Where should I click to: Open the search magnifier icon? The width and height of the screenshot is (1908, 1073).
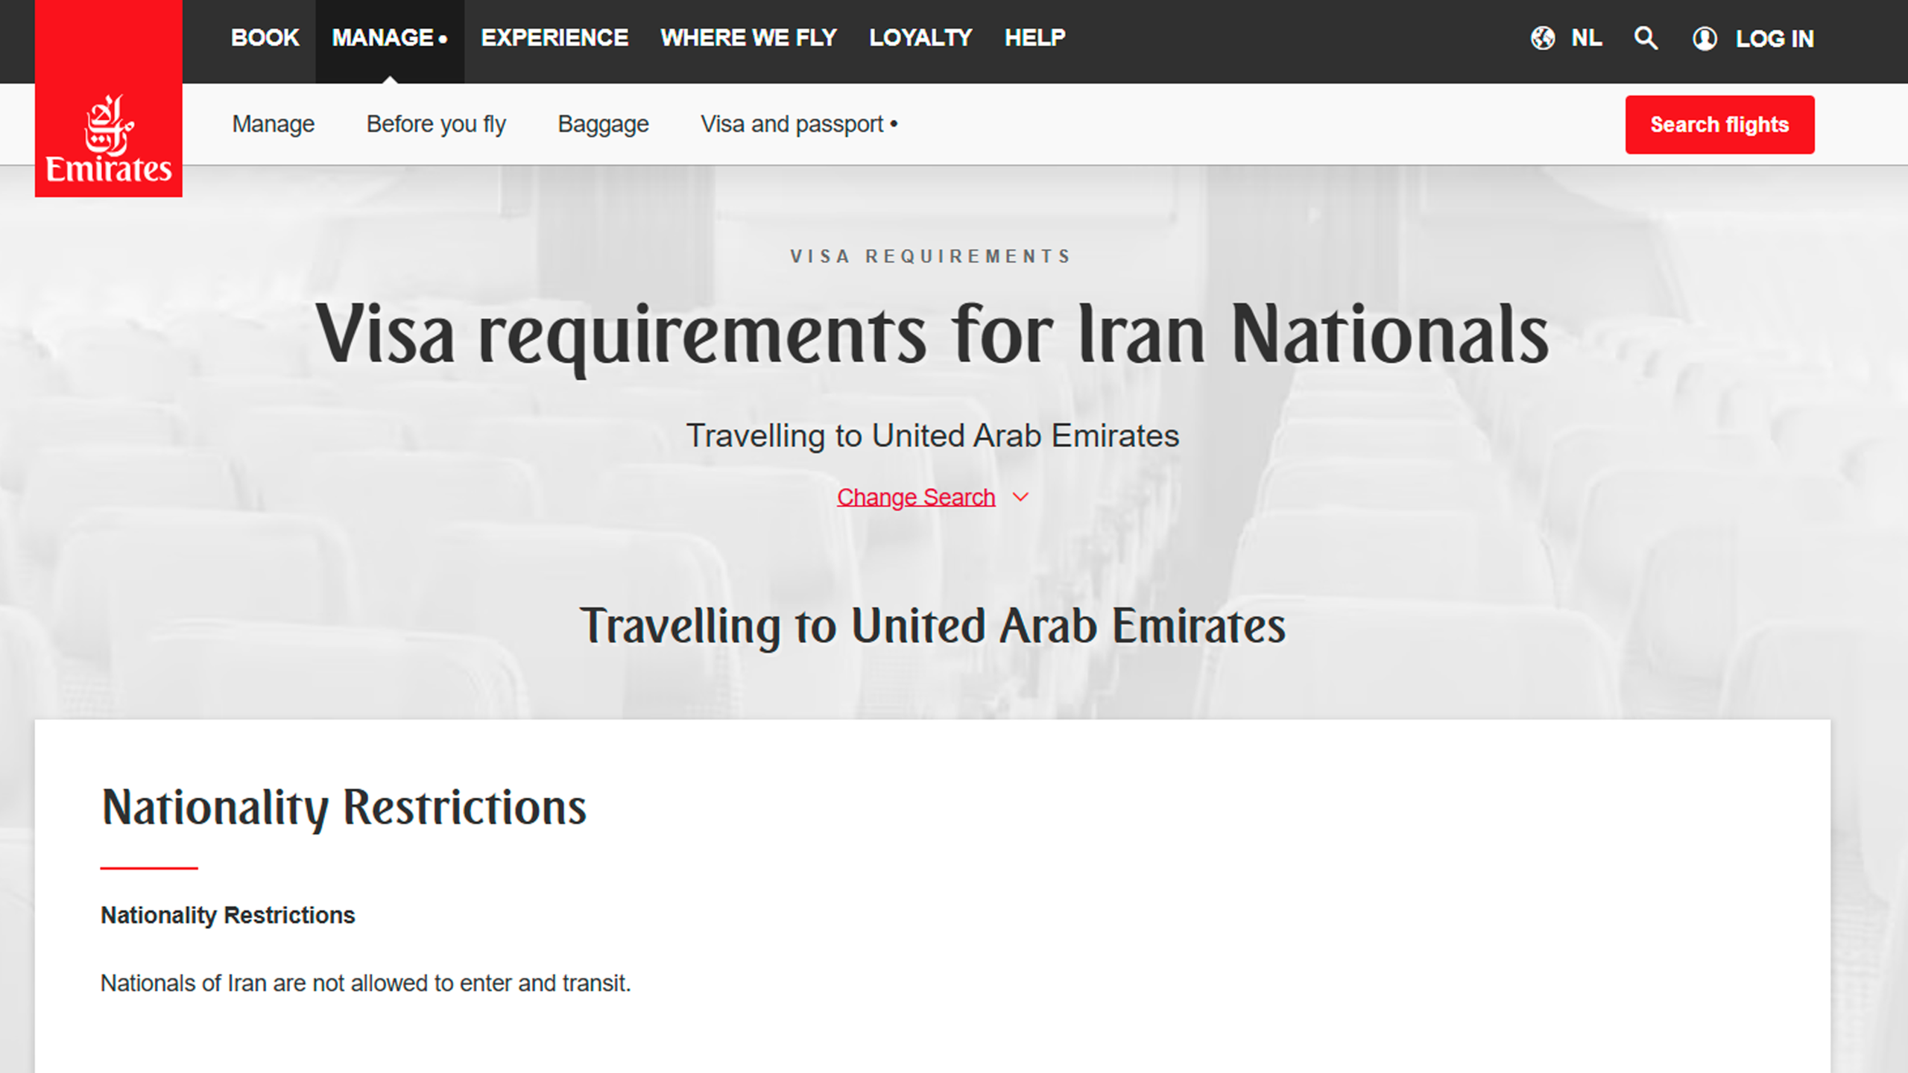pyautogui.click(x=1646, y=38)
